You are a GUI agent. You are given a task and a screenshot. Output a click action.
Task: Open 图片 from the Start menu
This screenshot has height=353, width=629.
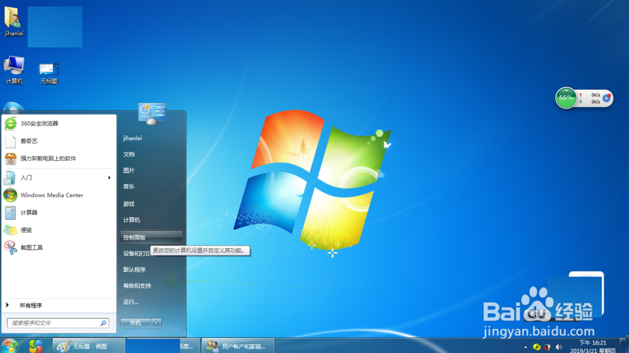pos(151,170)
